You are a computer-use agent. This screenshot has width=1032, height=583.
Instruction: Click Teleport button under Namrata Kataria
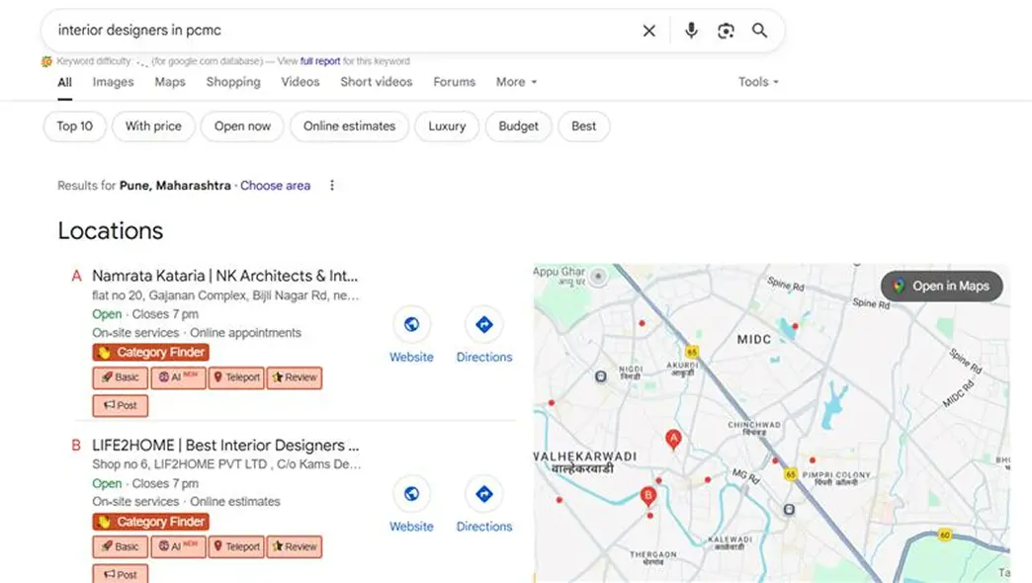click(236, 377)
